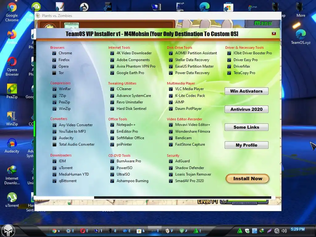
Task: Open Opera Browser desktop shortcut
Action: 12,67
